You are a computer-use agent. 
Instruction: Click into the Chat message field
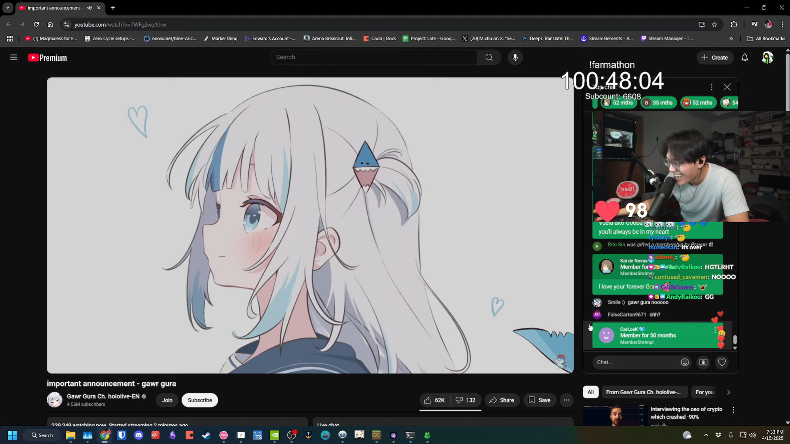coord(633,362)
